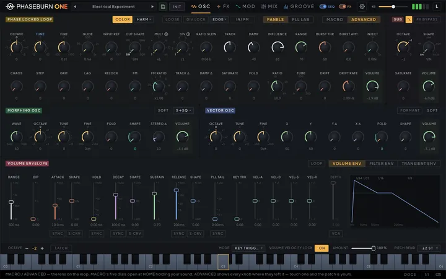
Task: Click the speaker volume icon
Action: point(374,7)
